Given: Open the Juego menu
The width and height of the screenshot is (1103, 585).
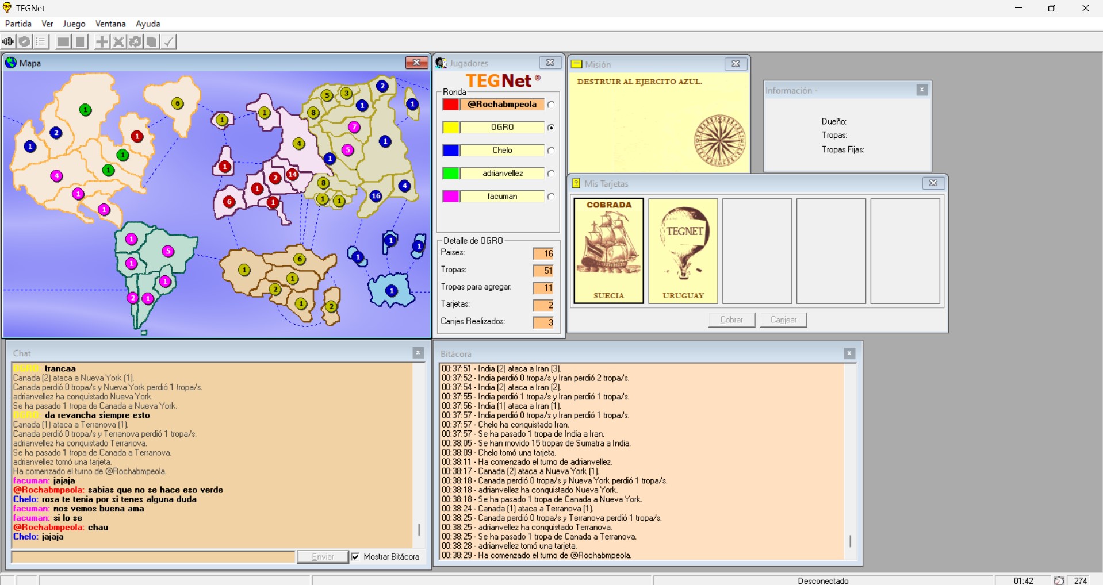Looking at the screenshot, I should 74,24.
